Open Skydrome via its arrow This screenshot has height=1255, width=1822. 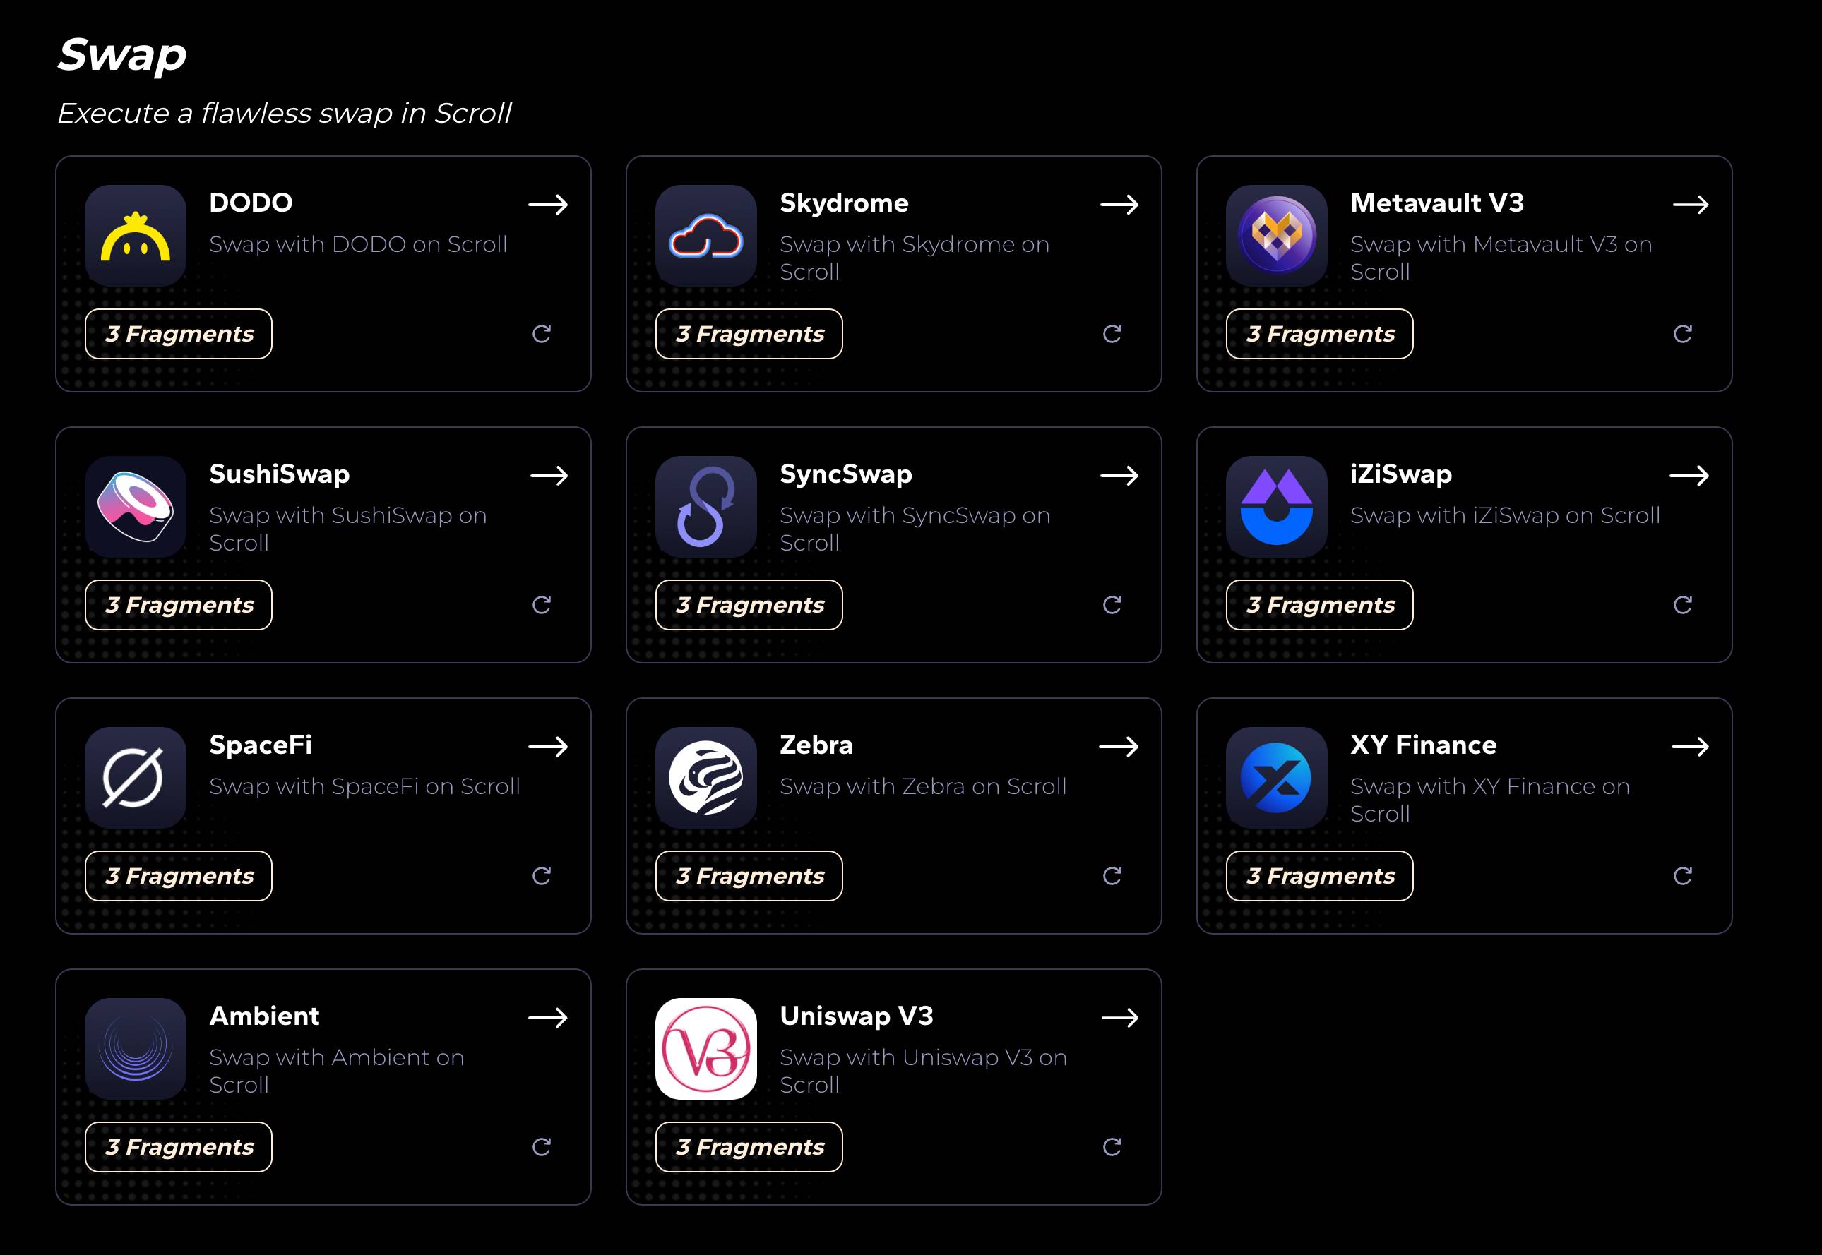[1119, 205]
